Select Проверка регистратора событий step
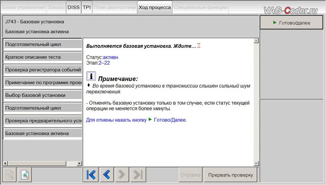 [x=43, y=70]
